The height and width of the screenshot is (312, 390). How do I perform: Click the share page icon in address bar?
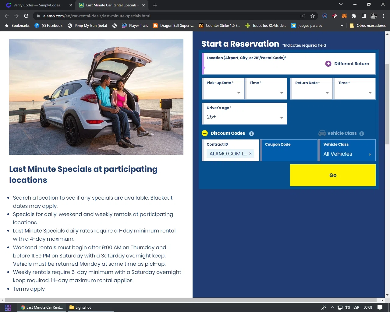pyautogui.click(x=303, y=16)
